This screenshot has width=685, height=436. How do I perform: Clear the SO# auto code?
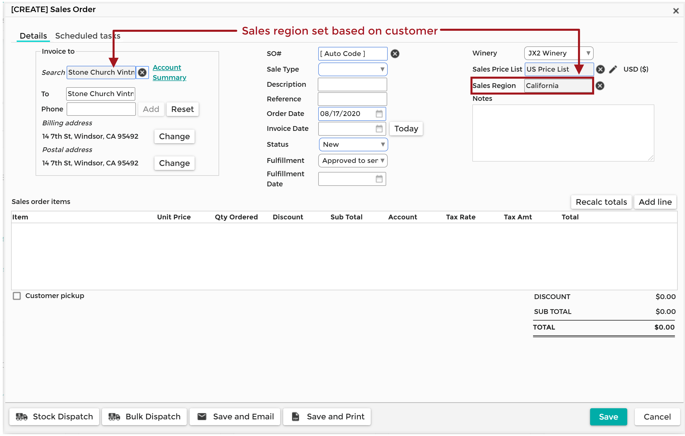(395, 53)
